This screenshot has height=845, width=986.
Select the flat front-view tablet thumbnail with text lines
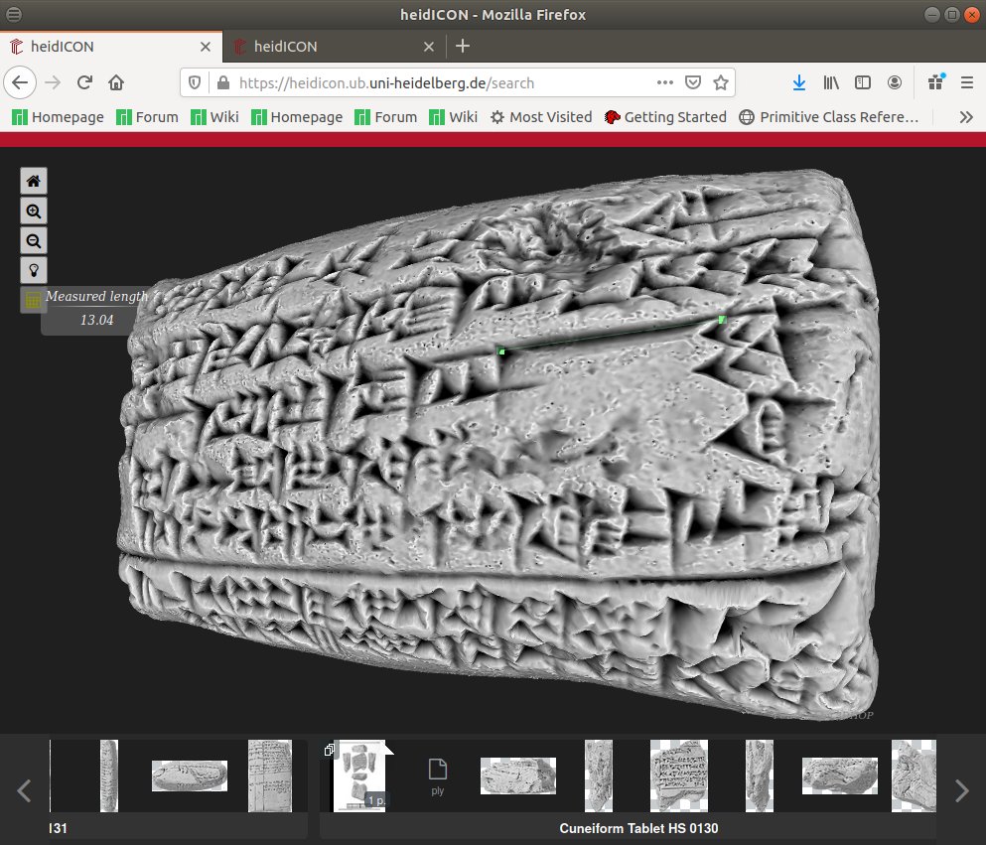tap(679, 775)
